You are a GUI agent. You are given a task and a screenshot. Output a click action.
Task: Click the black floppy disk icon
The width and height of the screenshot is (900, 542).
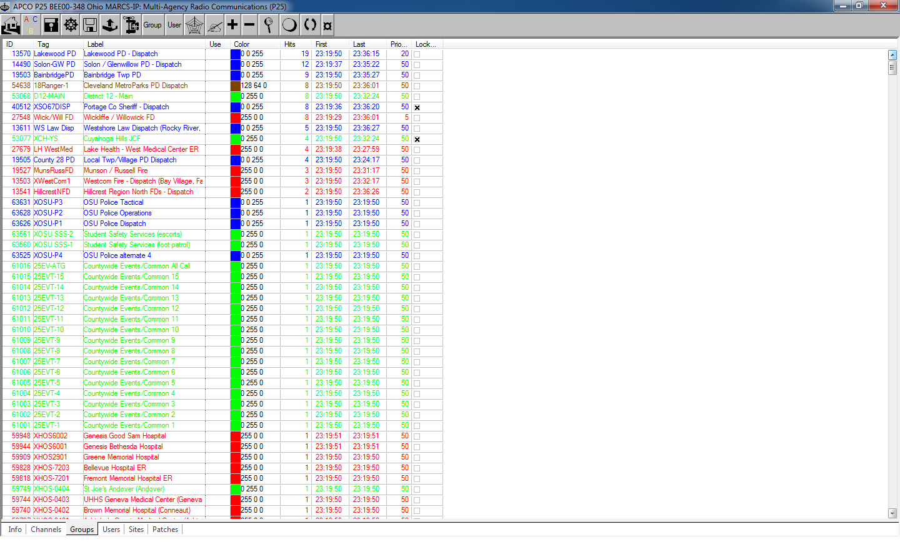pos(51,25)
